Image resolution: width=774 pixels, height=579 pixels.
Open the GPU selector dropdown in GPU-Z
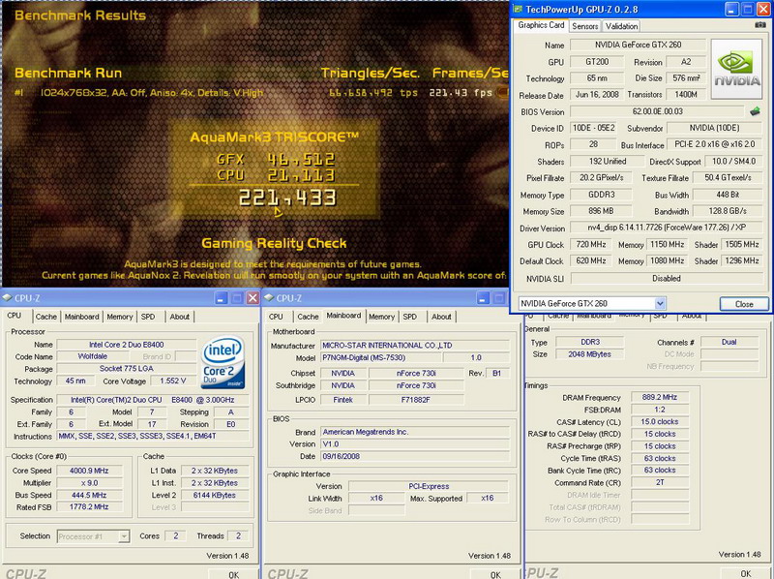click(660, 303)
